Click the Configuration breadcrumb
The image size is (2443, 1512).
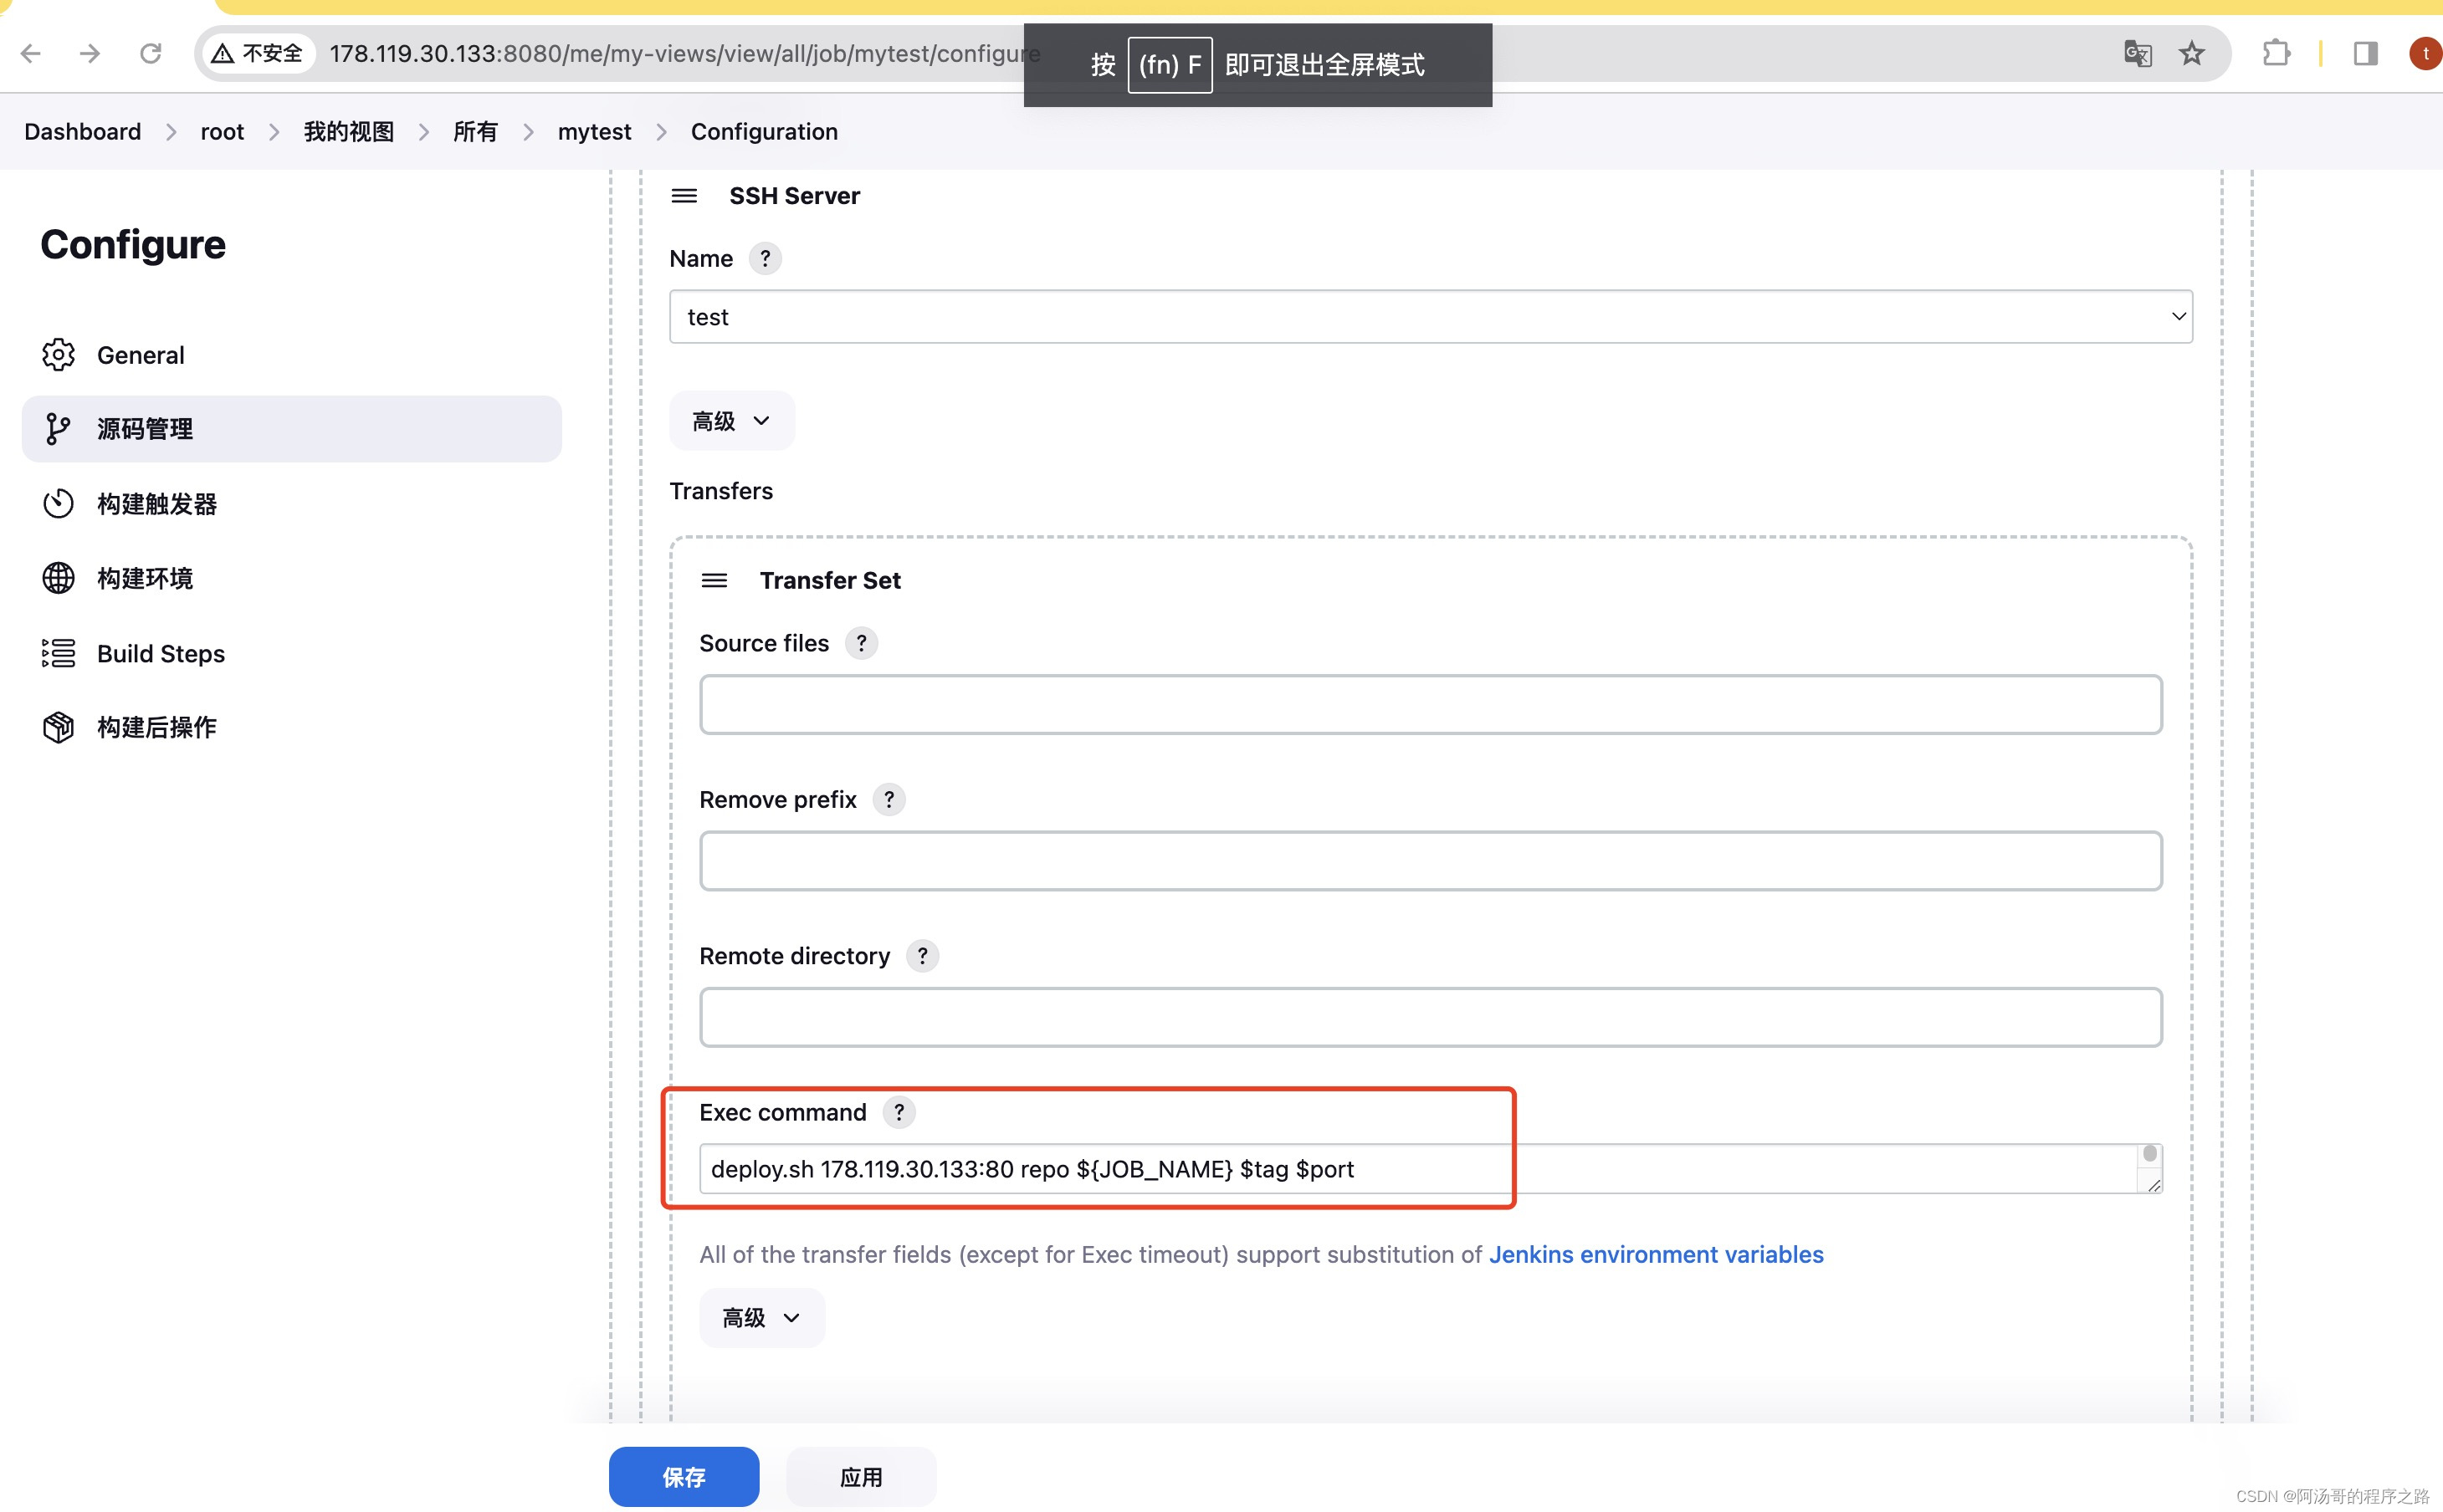click(765, 132)
